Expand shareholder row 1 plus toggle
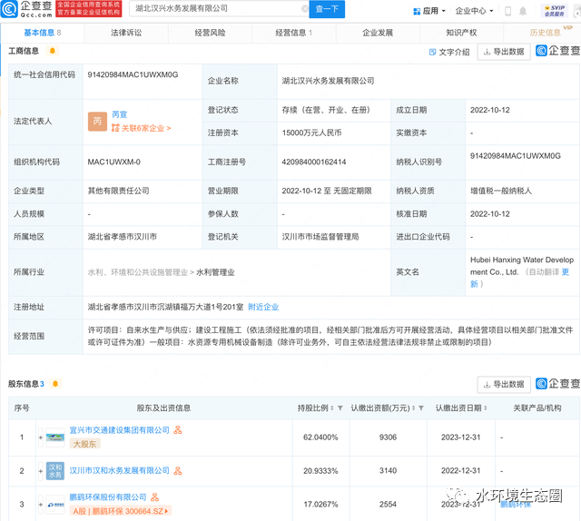 tap(41, 437)
